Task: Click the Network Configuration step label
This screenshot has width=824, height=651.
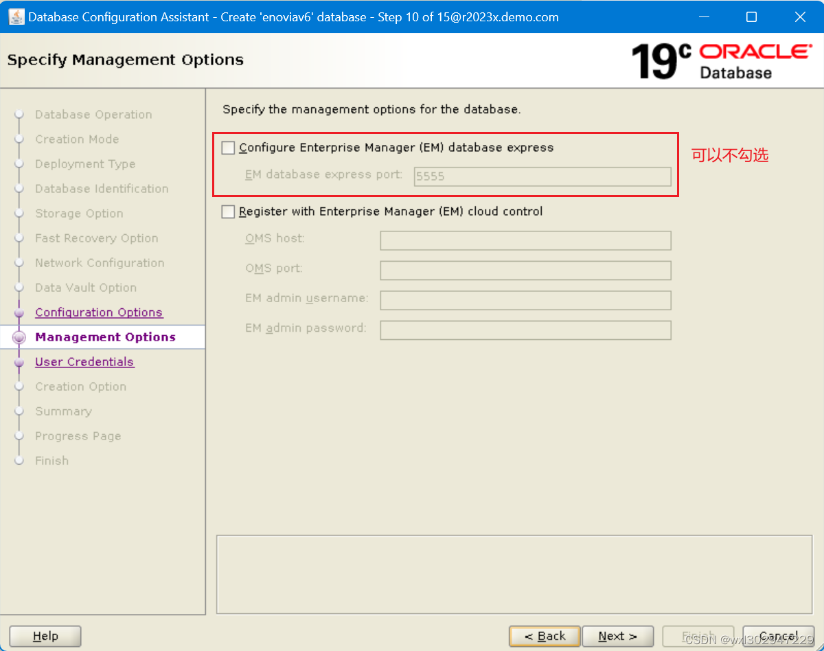Action: [x=100, y=263]
